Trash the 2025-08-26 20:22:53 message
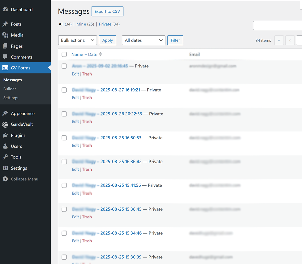302x264 pixels. pos(87,122)
